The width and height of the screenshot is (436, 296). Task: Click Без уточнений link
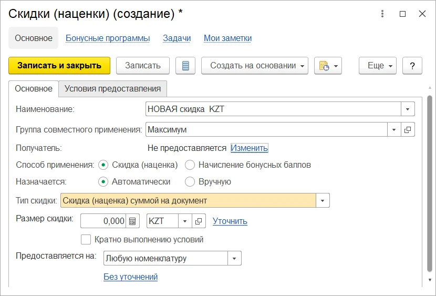pyautogui.click(x=130, y=277)
